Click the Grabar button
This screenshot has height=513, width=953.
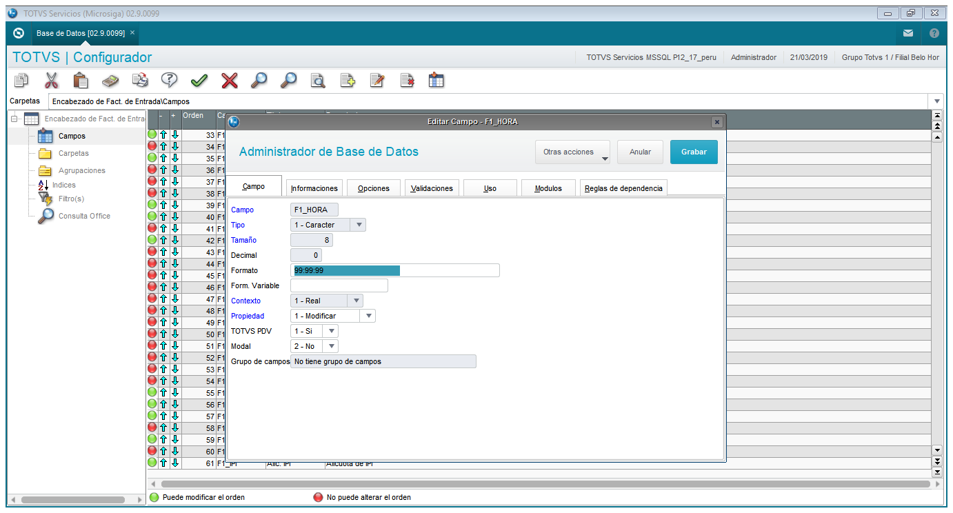click(x=694, y=152)
